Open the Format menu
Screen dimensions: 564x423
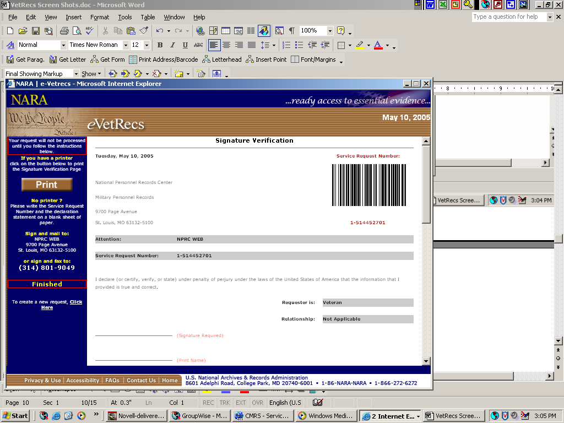(x=100, y=17)
